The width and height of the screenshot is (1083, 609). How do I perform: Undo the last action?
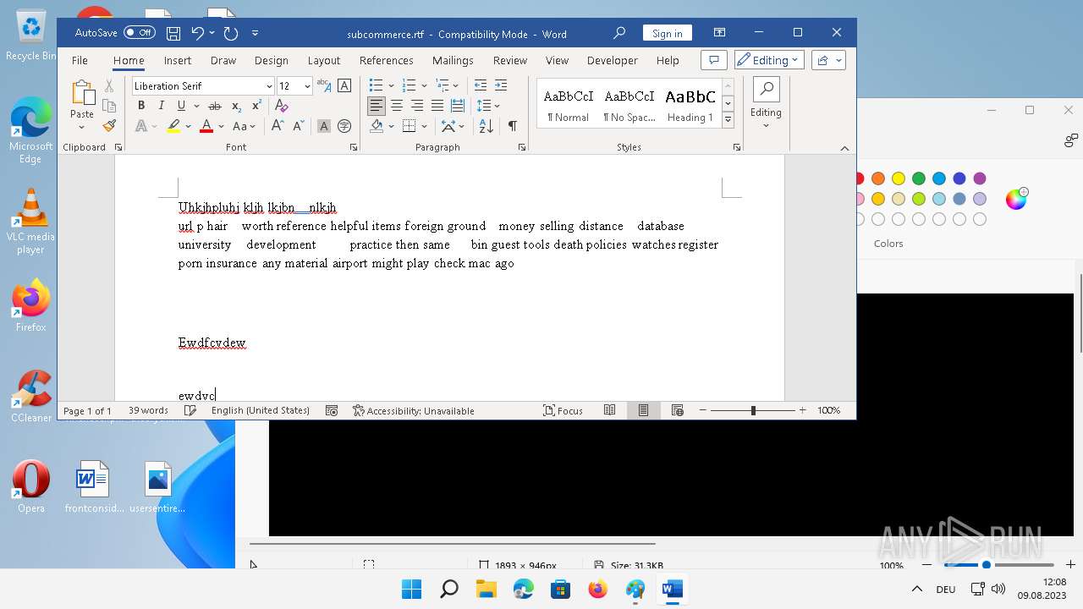click(x=197, y=34)
